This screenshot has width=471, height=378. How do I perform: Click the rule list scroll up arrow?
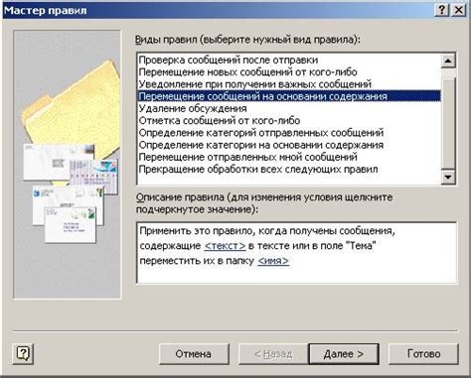448,61
